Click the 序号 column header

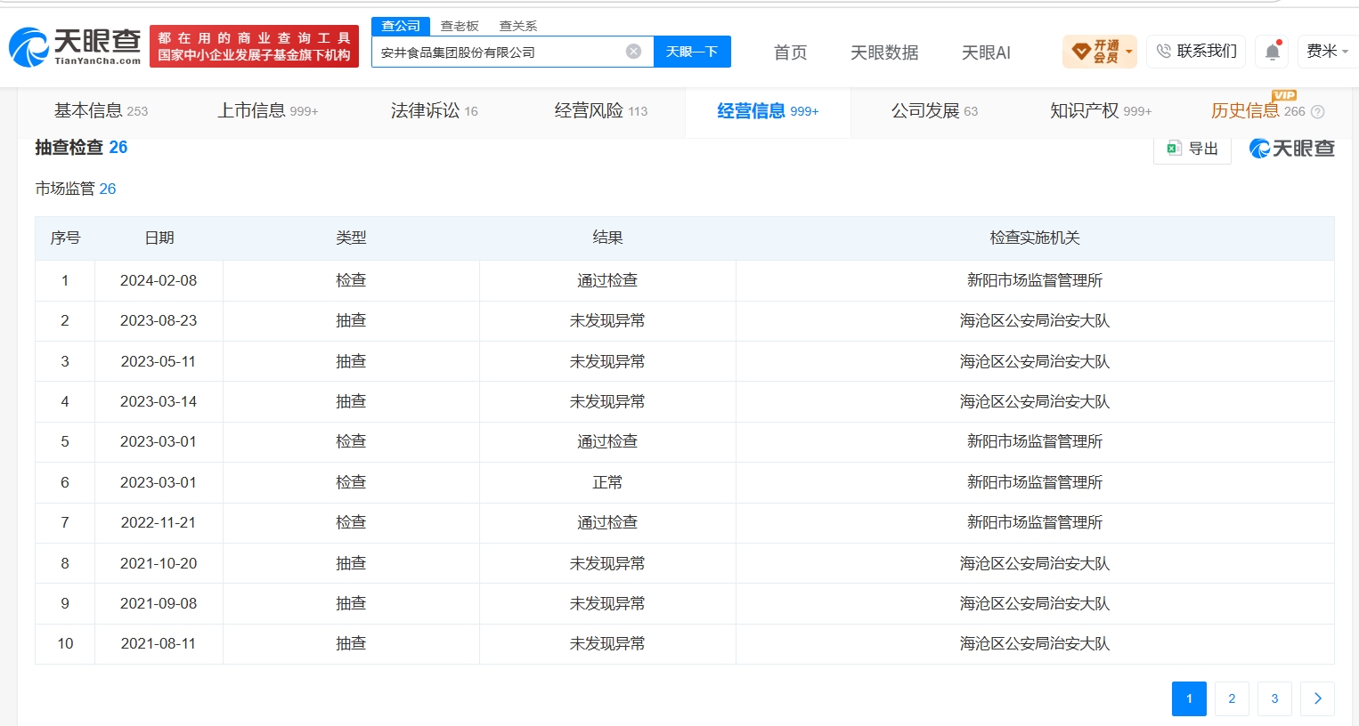click(x=65, y=238)
